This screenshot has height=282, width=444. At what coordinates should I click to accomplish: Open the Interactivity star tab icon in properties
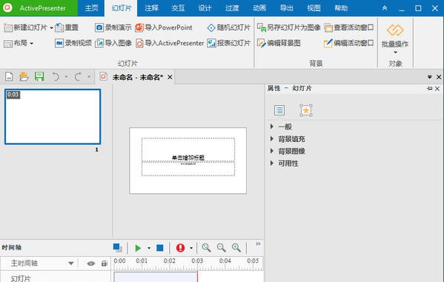(306, 110)
